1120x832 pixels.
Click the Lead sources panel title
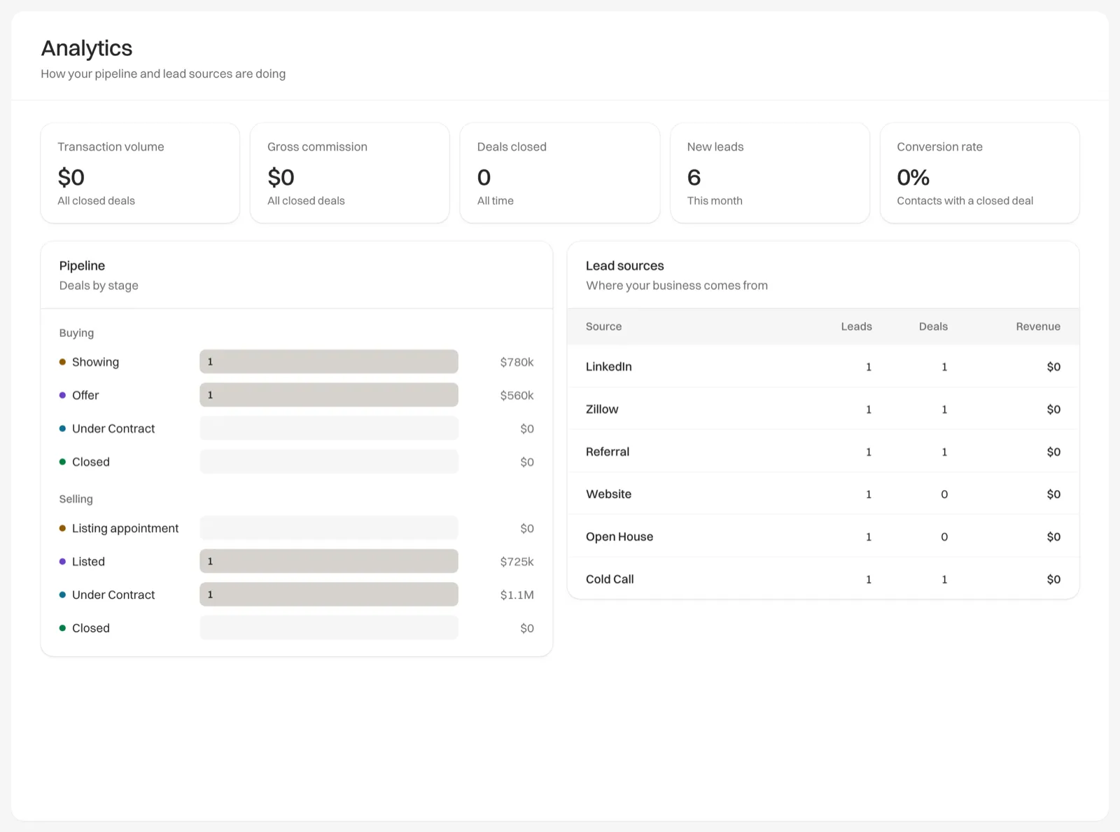(624, 265)
